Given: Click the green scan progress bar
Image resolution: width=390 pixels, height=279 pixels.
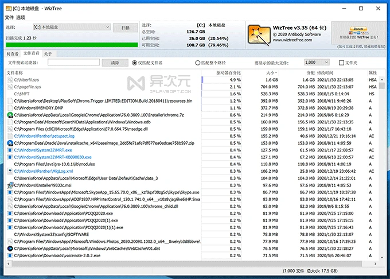Looking at the screenshot, I should pyautogui.click(x=72, y=45).
